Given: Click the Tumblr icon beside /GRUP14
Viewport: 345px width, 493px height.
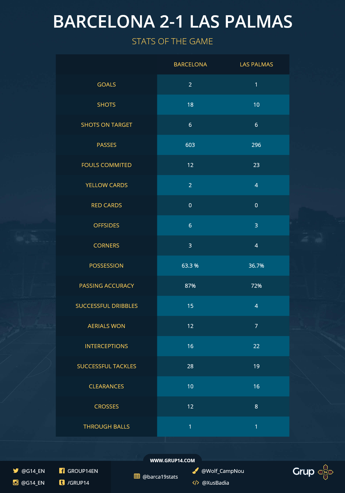Looking at the screenshot, I should pos(62,482).
